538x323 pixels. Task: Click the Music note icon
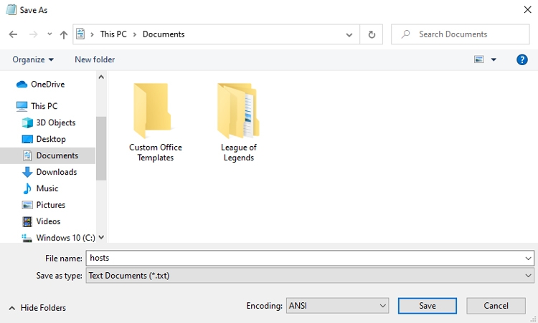27,188
